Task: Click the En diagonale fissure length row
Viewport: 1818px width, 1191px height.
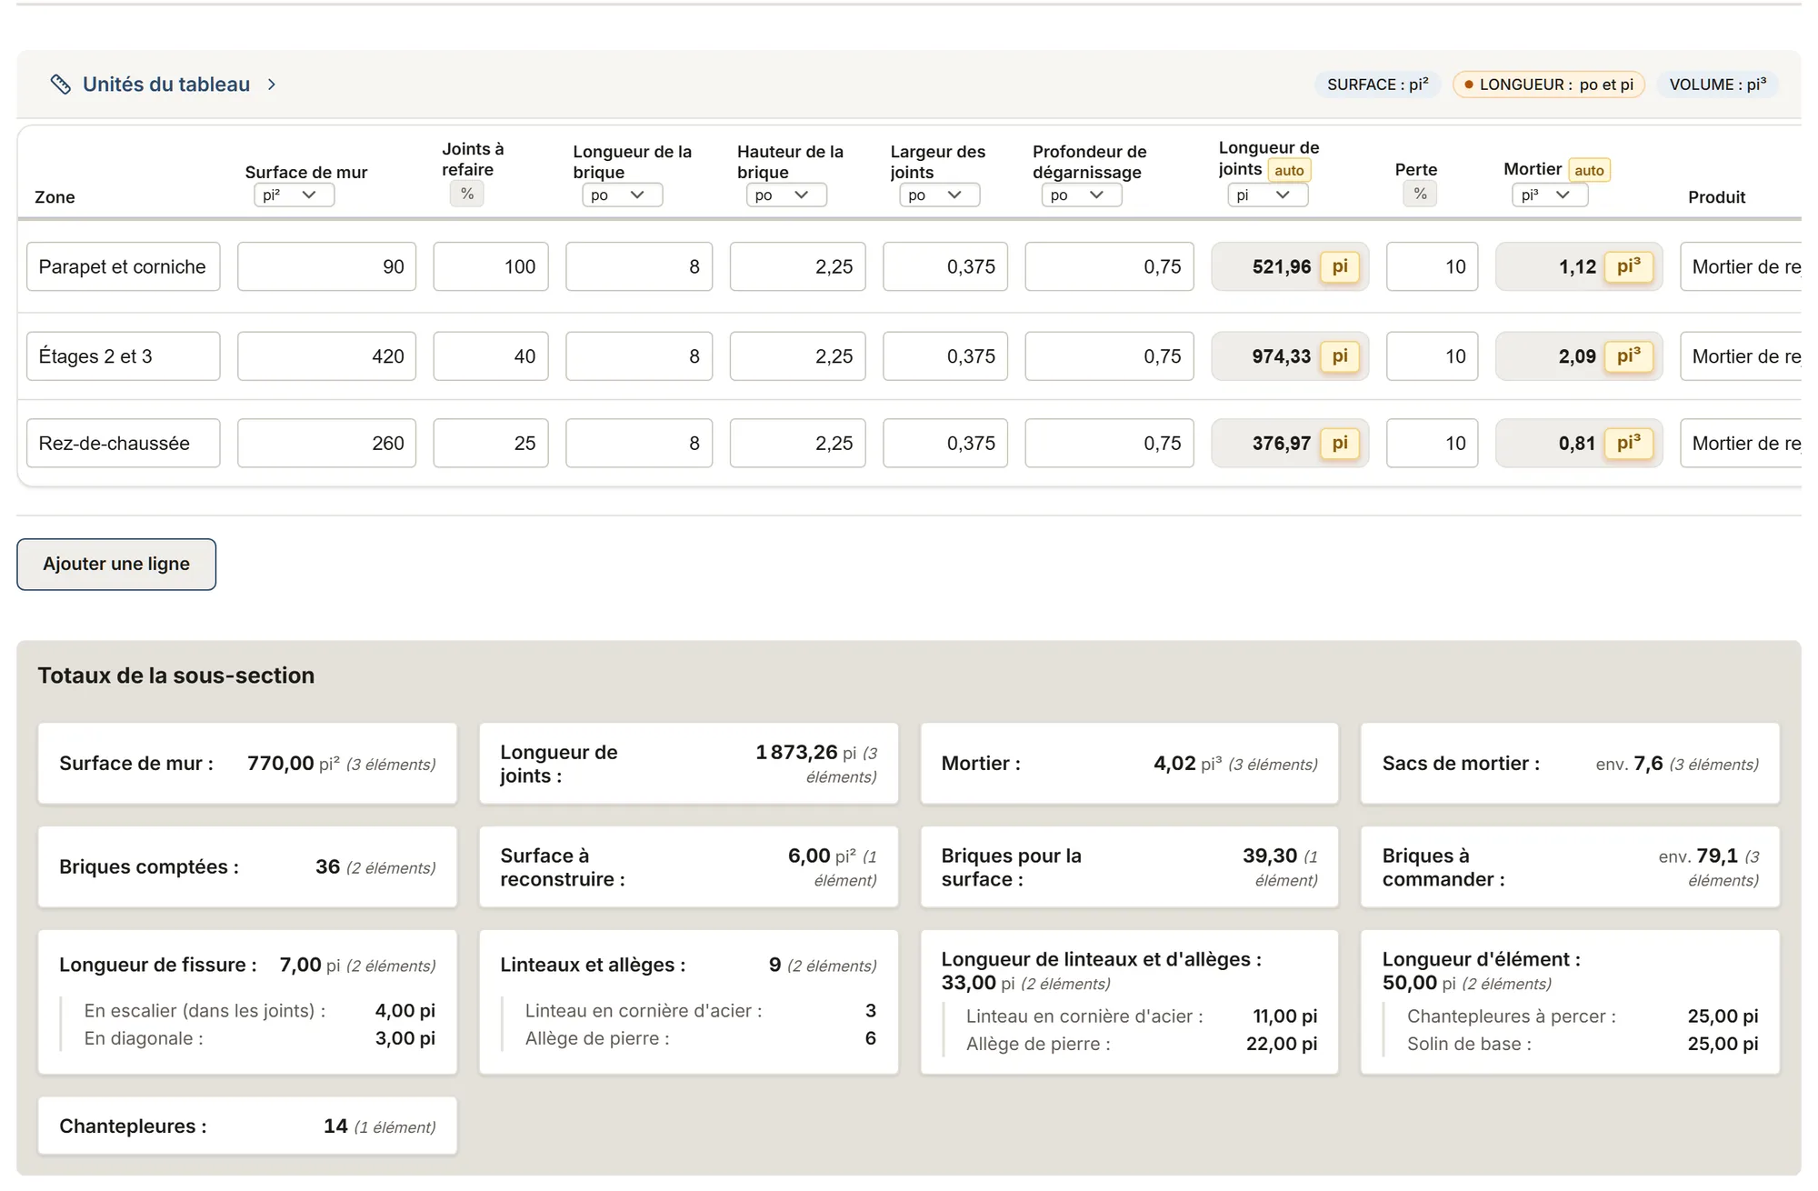Action: pos(259,1038)
